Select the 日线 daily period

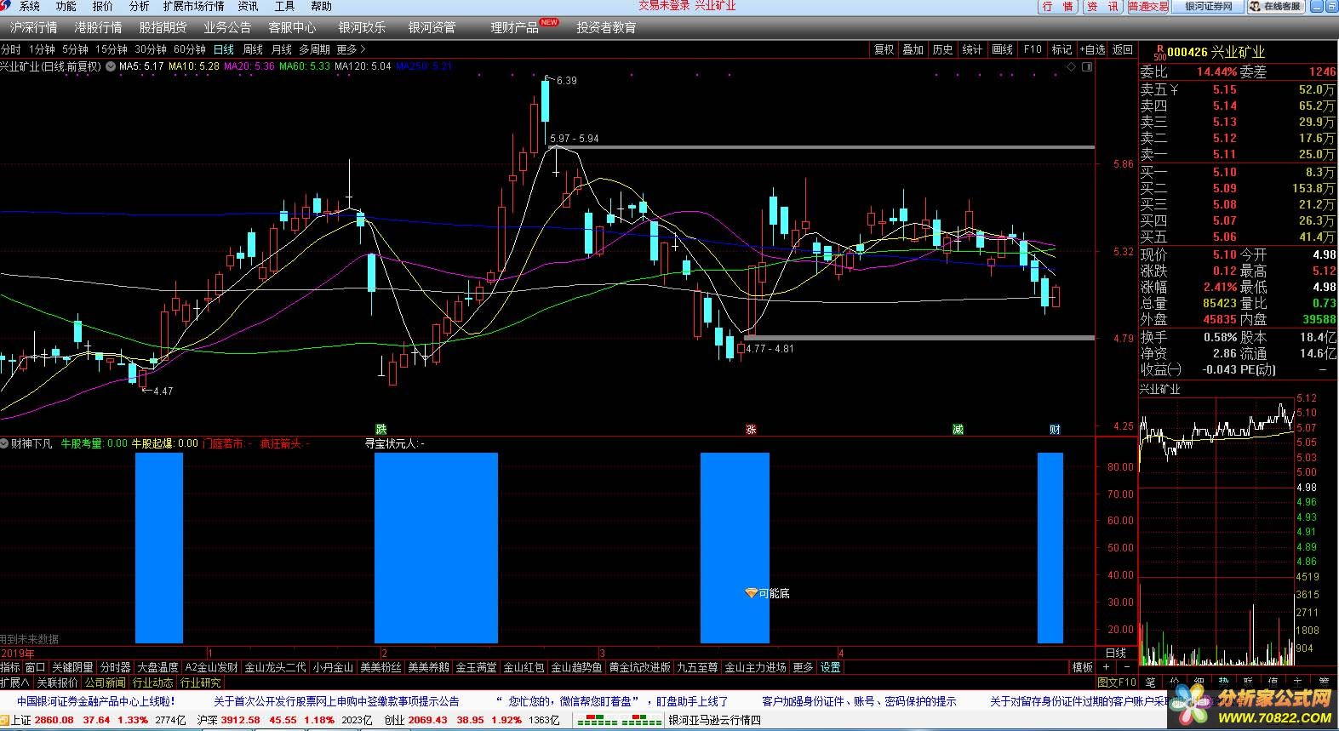(224, 49)
